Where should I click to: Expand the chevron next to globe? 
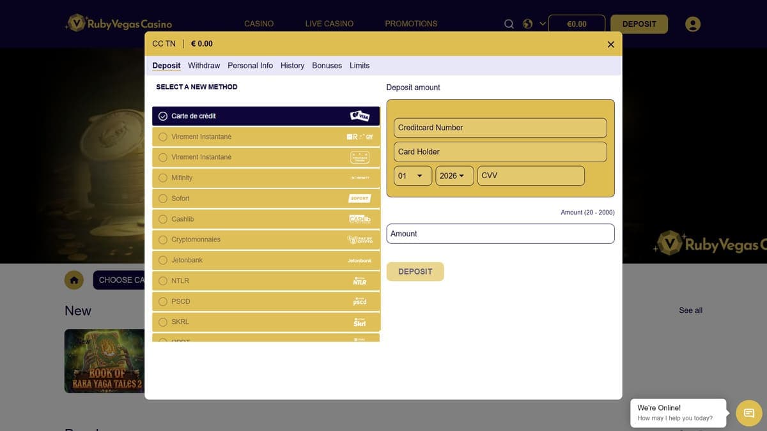(543, 24)
